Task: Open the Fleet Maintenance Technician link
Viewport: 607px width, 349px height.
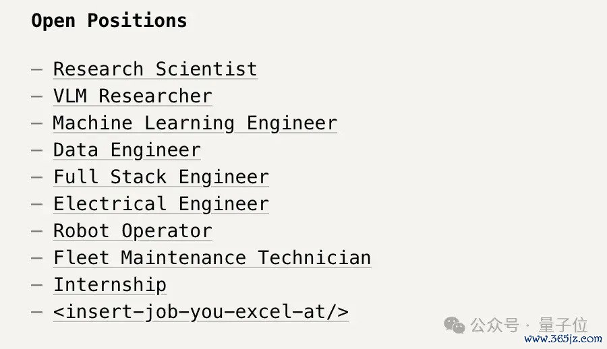Action: (212, 257)
